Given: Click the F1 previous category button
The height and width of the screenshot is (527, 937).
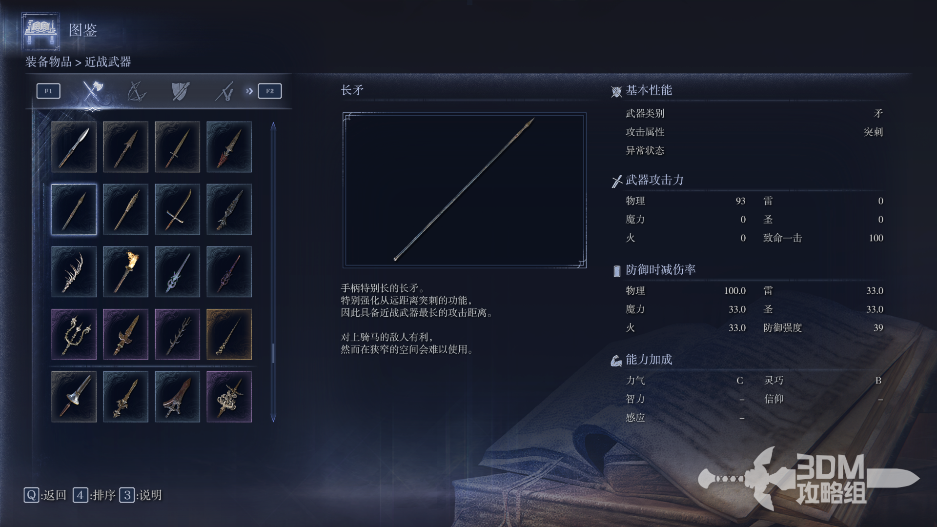Looking at the screenshot, I should (x=48, y=91).
